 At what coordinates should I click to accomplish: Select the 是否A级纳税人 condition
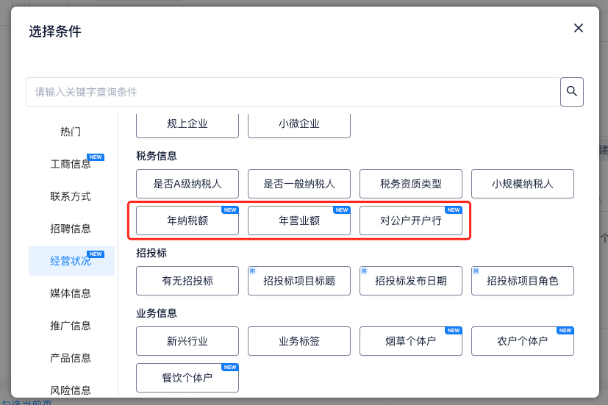(x=187, y=184)
